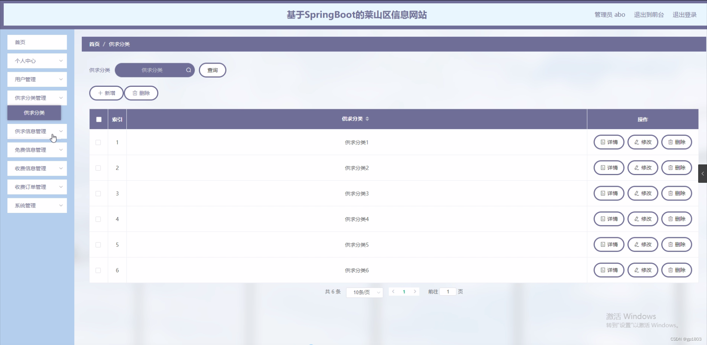707x345 pixels.
Task: Click 删除 for 供求分类5
Action: click(677, 244)
